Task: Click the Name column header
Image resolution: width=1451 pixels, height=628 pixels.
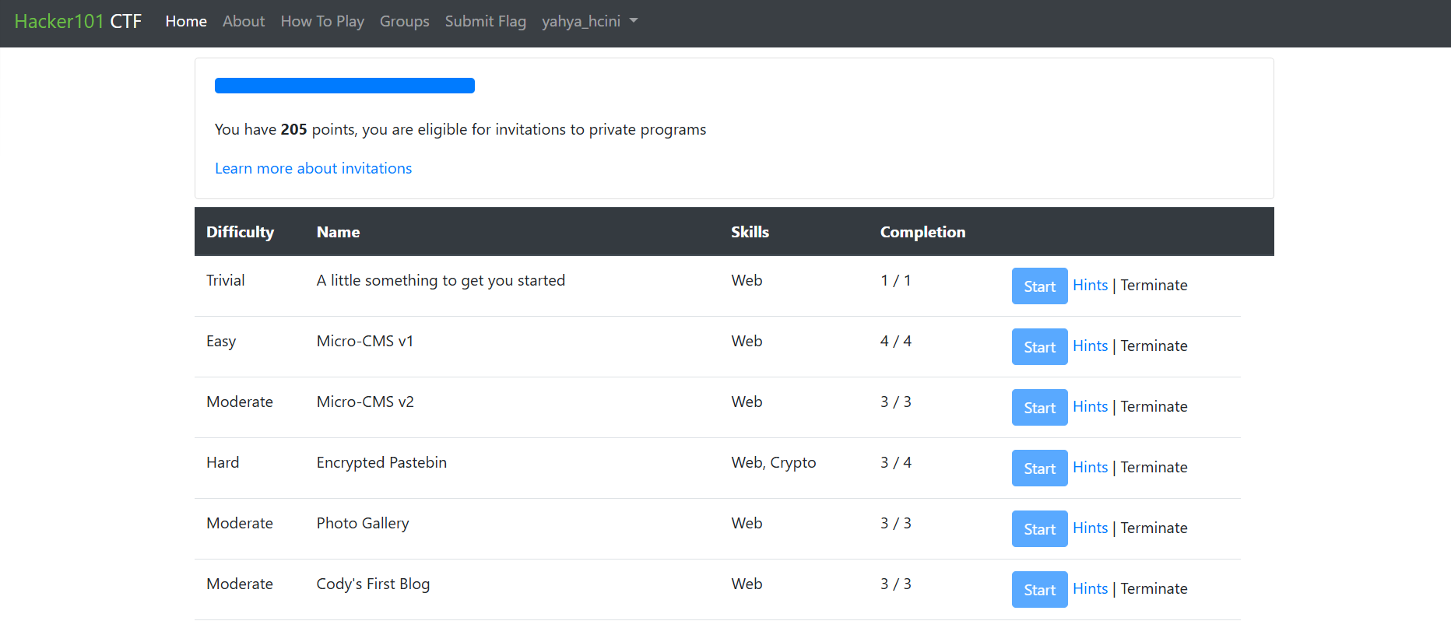Action: tap(338, 232)
